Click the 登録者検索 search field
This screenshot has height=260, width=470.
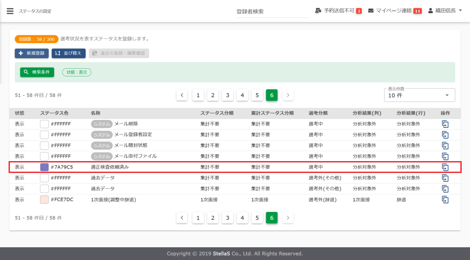[x=272, y=11]
